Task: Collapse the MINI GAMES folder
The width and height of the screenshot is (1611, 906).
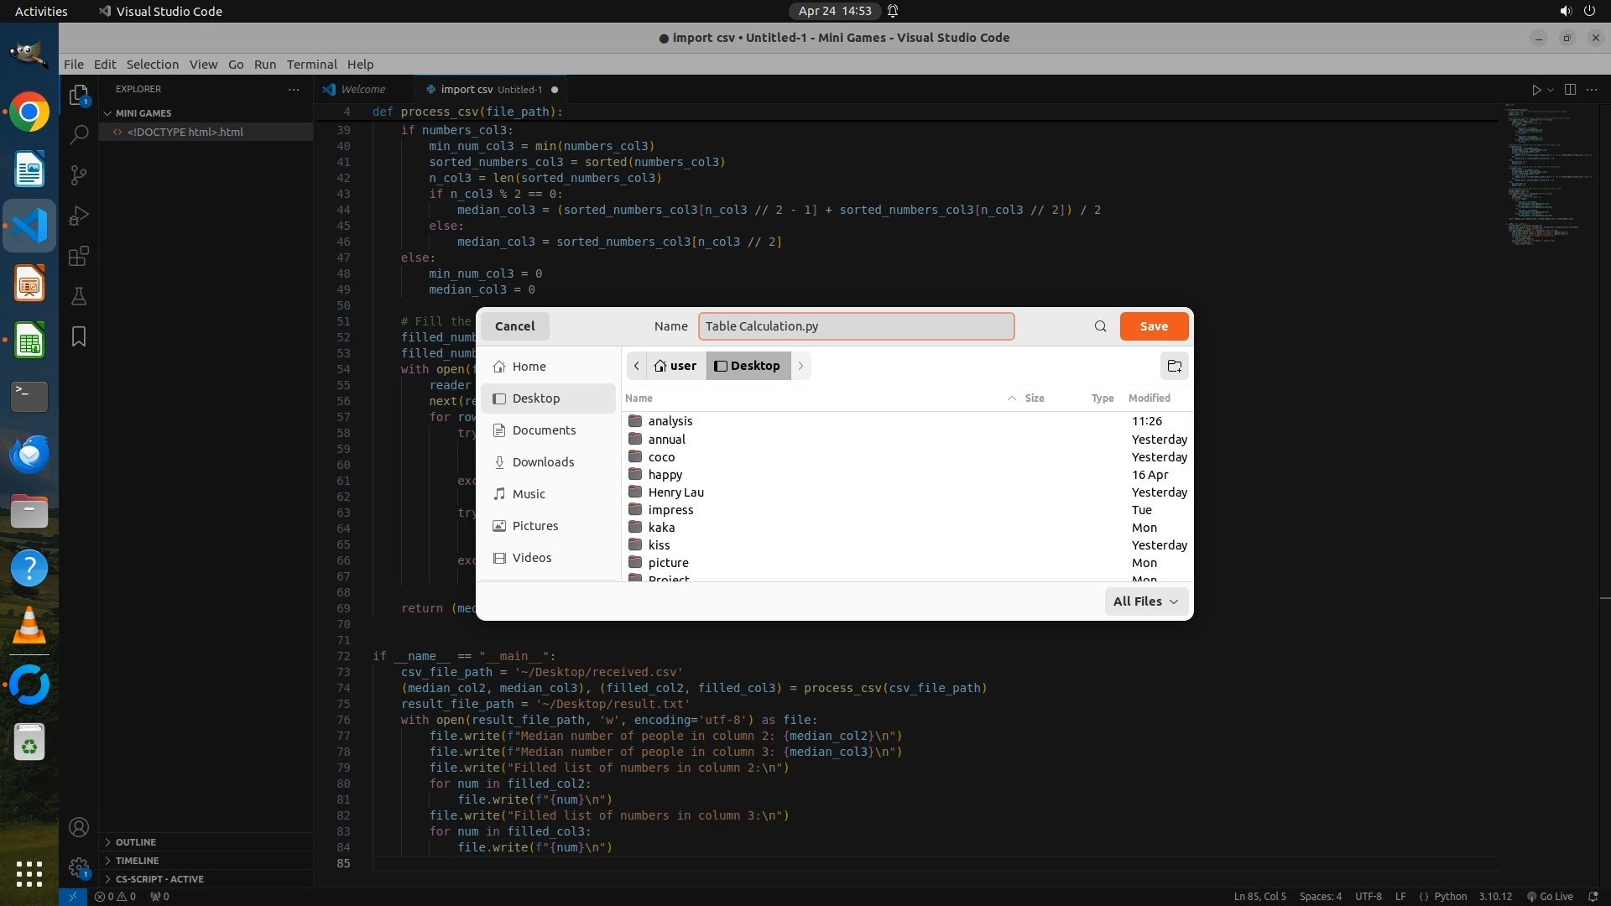Action: tap(143, 113)
